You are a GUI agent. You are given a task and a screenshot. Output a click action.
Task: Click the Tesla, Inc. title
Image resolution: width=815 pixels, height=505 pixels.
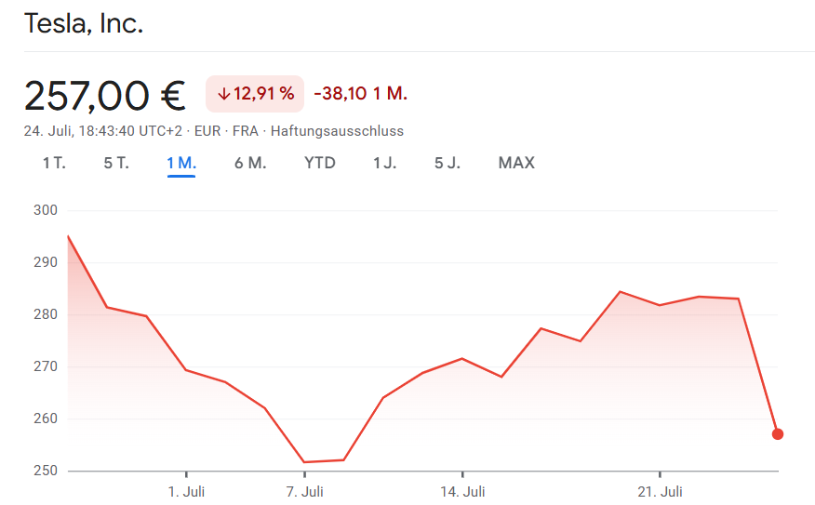click(x=84, y=23)
